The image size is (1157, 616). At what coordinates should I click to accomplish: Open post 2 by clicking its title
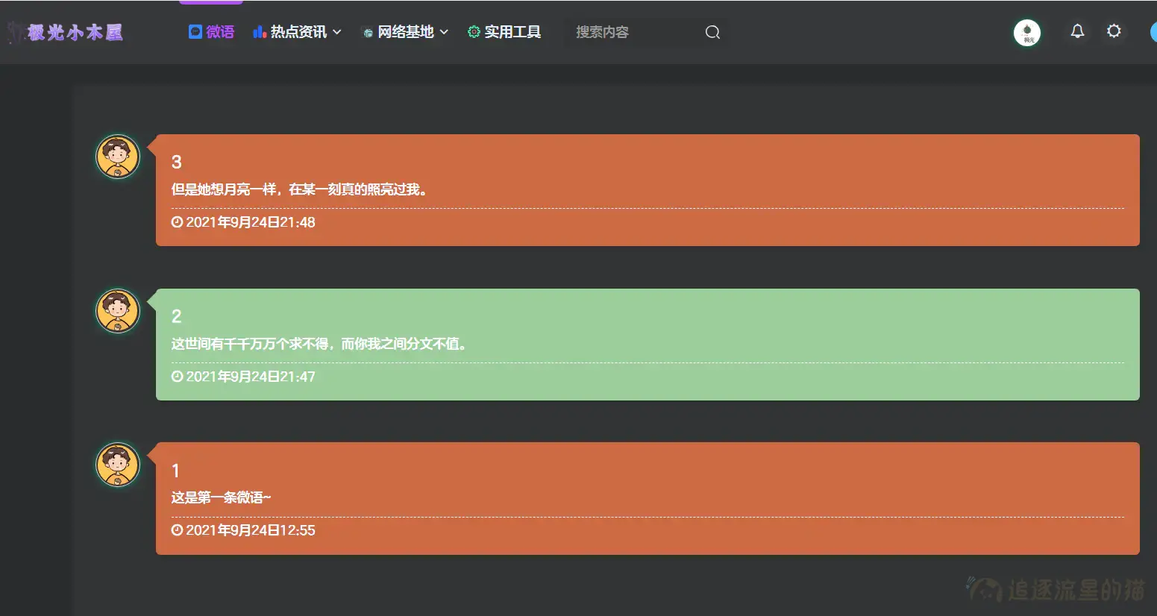point(176,316)
